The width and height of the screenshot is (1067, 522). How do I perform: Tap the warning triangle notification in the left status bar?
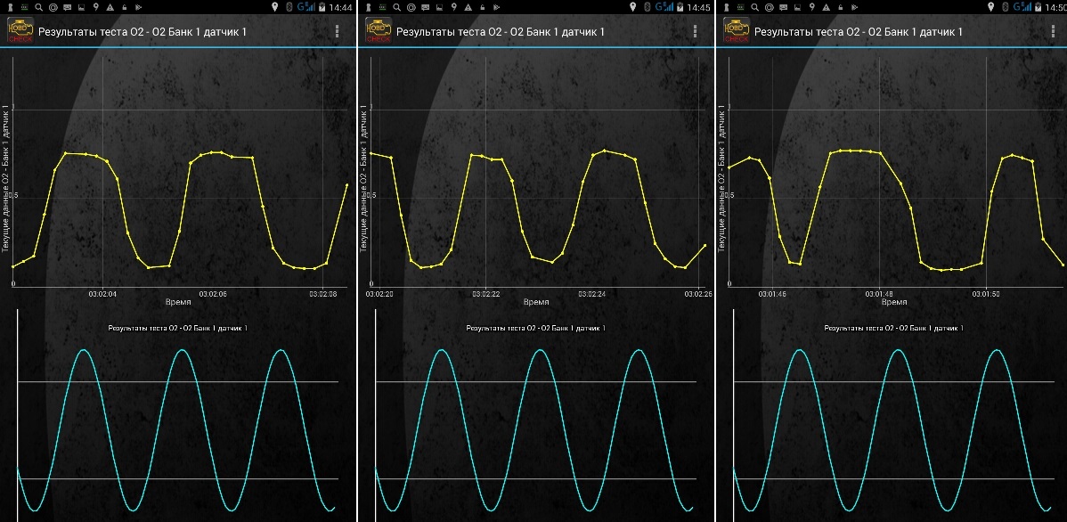109,7
